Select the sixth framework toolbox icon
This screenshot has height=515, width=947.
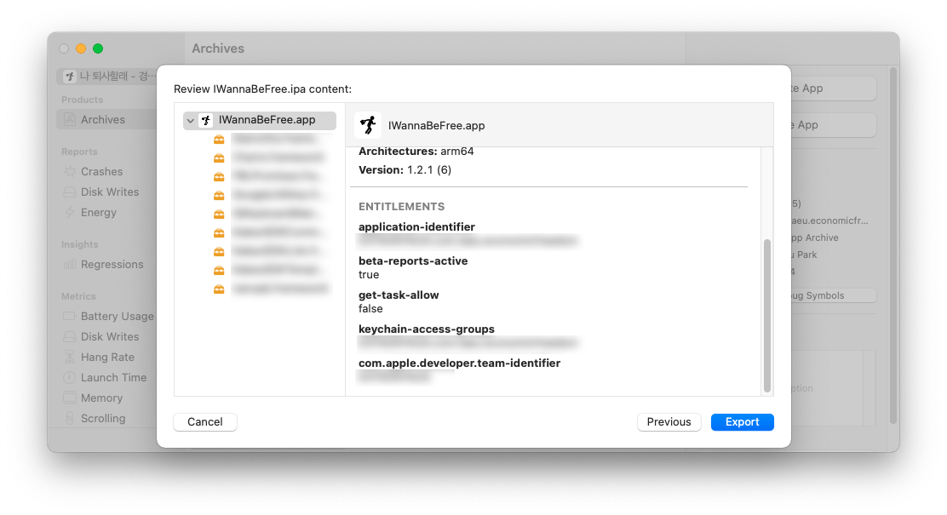[x=219, y=233]
